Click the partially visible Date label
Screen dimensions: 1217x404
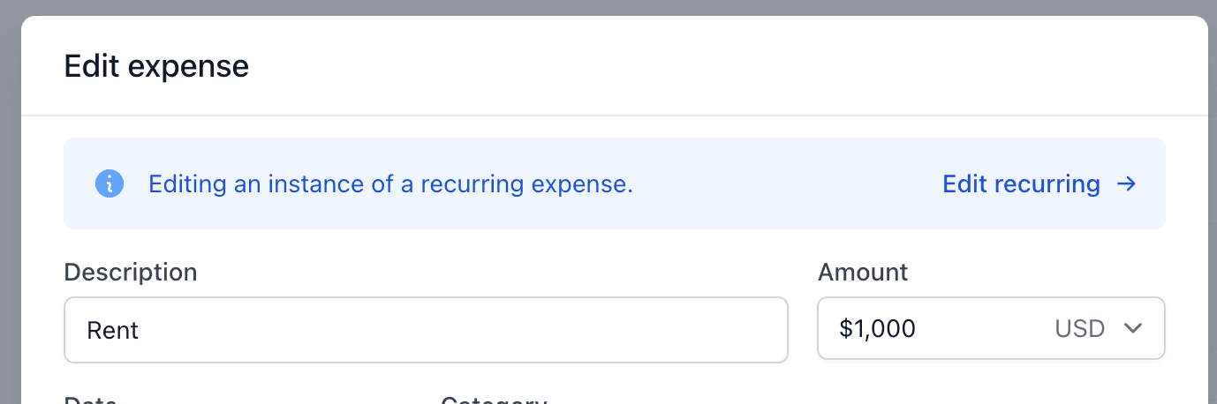(x=91, y=400)
